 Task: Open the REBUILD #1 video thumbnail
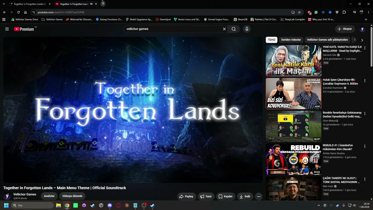coord(293,159)
